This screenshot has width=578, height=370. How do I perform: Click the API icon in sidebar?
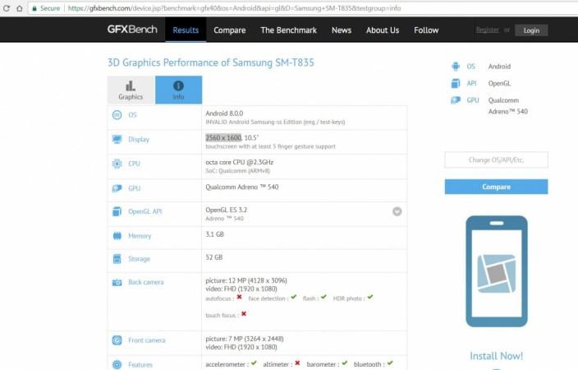click(456, 83)
